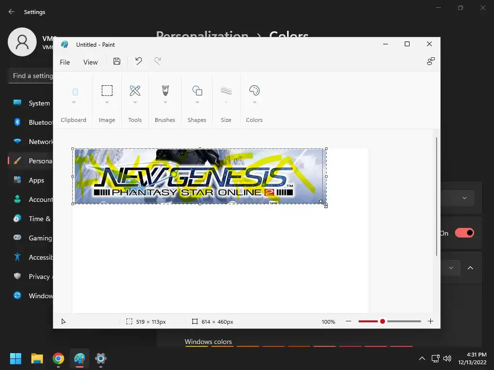Click the Paint app icon in the title bar
This screenshot has height=370, width=494.
tap(65, 44)
